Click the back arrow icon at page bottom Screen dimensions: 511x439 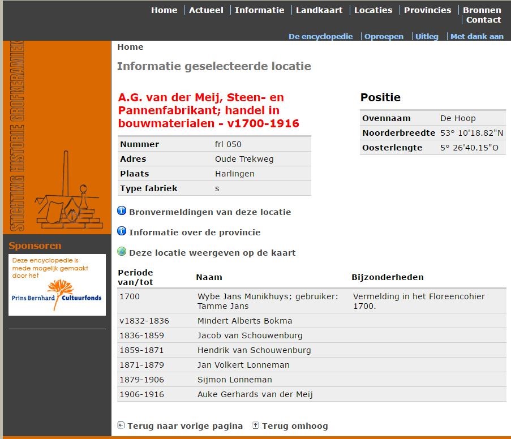(x=121, y=425)
